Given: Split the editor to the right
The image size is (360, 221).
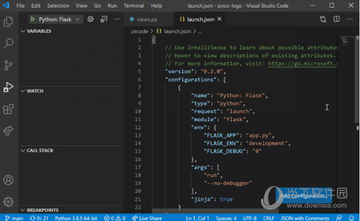Looking at the screenshot, I should [x=337, y=19].
